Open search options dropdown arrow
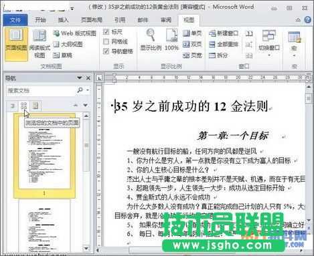This screenshot has width=314, height=256. (88, 90)
